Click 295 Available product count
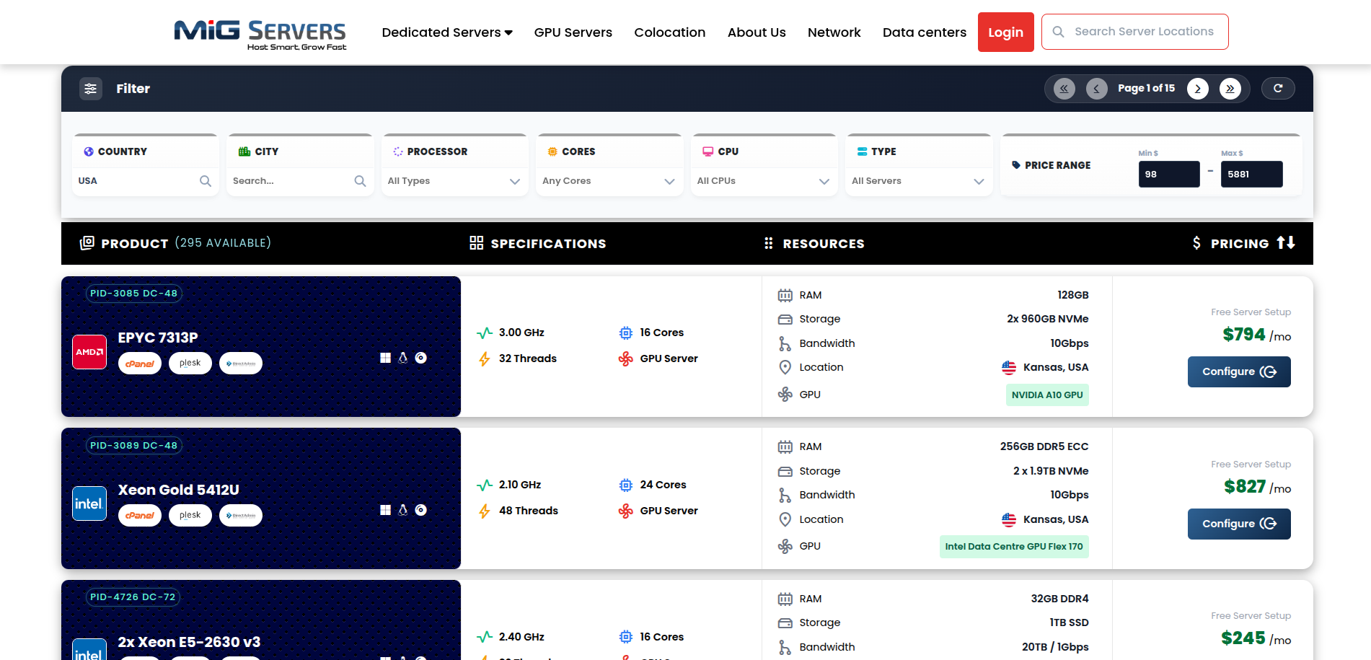This screenshot has height=660, width=1371. pos(223,243)
